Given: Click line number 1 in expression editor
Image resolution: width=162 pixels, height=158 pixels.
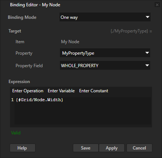Looking at the screenshot, I should pos(12,100).
